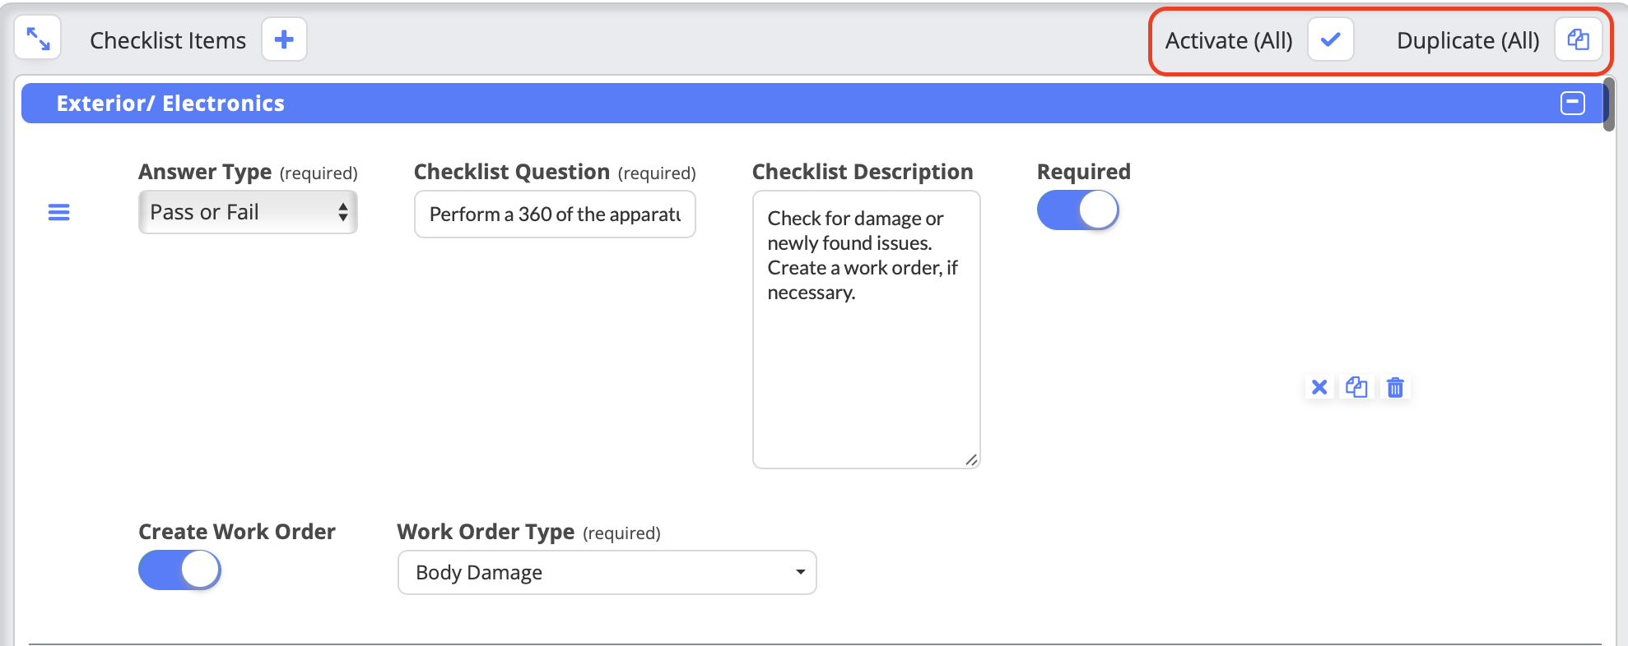Image resolution: width=1628 pixels, height=646 pixels.
Task: Add a new checklist item with plus icon
Action: pyautogui.click(x=284, y=39)
